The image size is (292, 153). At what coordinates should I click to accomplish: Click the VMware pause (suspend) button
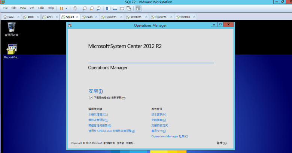coord(61,8)
